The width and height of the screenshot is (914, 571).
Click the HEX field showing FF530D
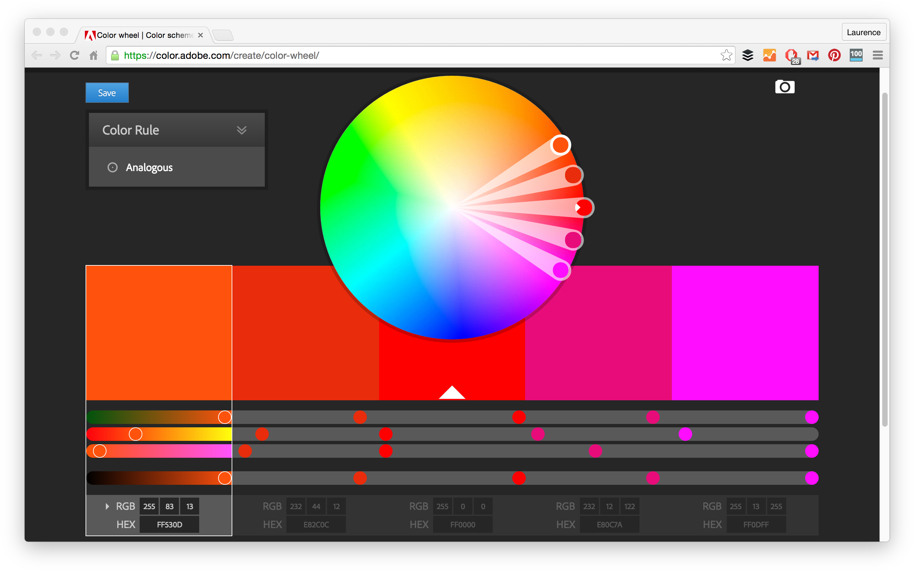click(x=169, y=524)
